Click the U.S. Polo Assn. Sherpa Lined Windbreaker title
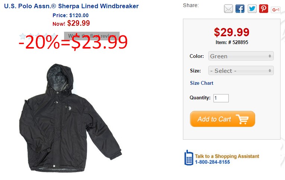This screenshot has width=285, height=180. pos(71,6)
